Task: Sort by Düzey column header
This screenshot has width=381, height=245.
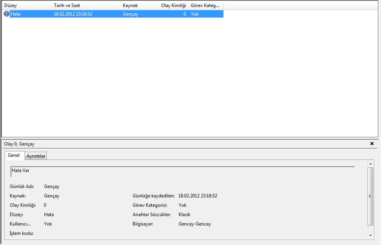Action: point(26,5)
